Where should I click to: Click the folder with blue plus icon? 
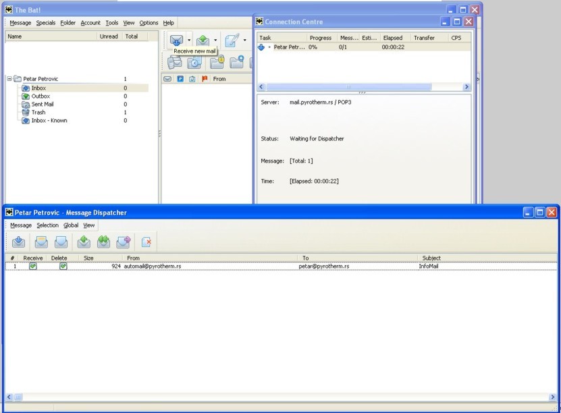click(x=236, y=62)
